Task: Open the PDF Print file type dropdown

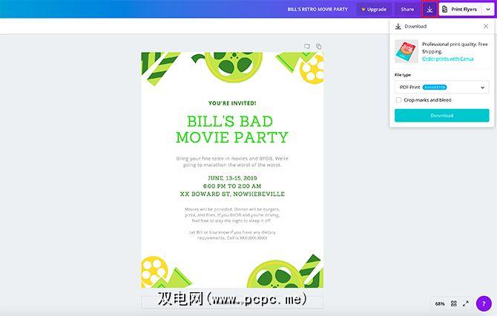Action: pyautogui.click(x=442, y=88)
